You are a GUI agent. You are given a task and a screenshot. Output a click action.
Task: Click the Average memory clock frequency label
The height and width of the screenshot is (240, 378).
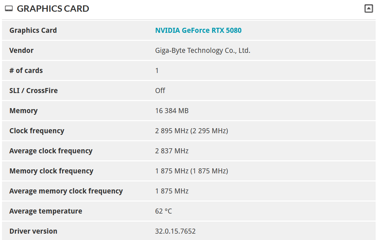66,191
